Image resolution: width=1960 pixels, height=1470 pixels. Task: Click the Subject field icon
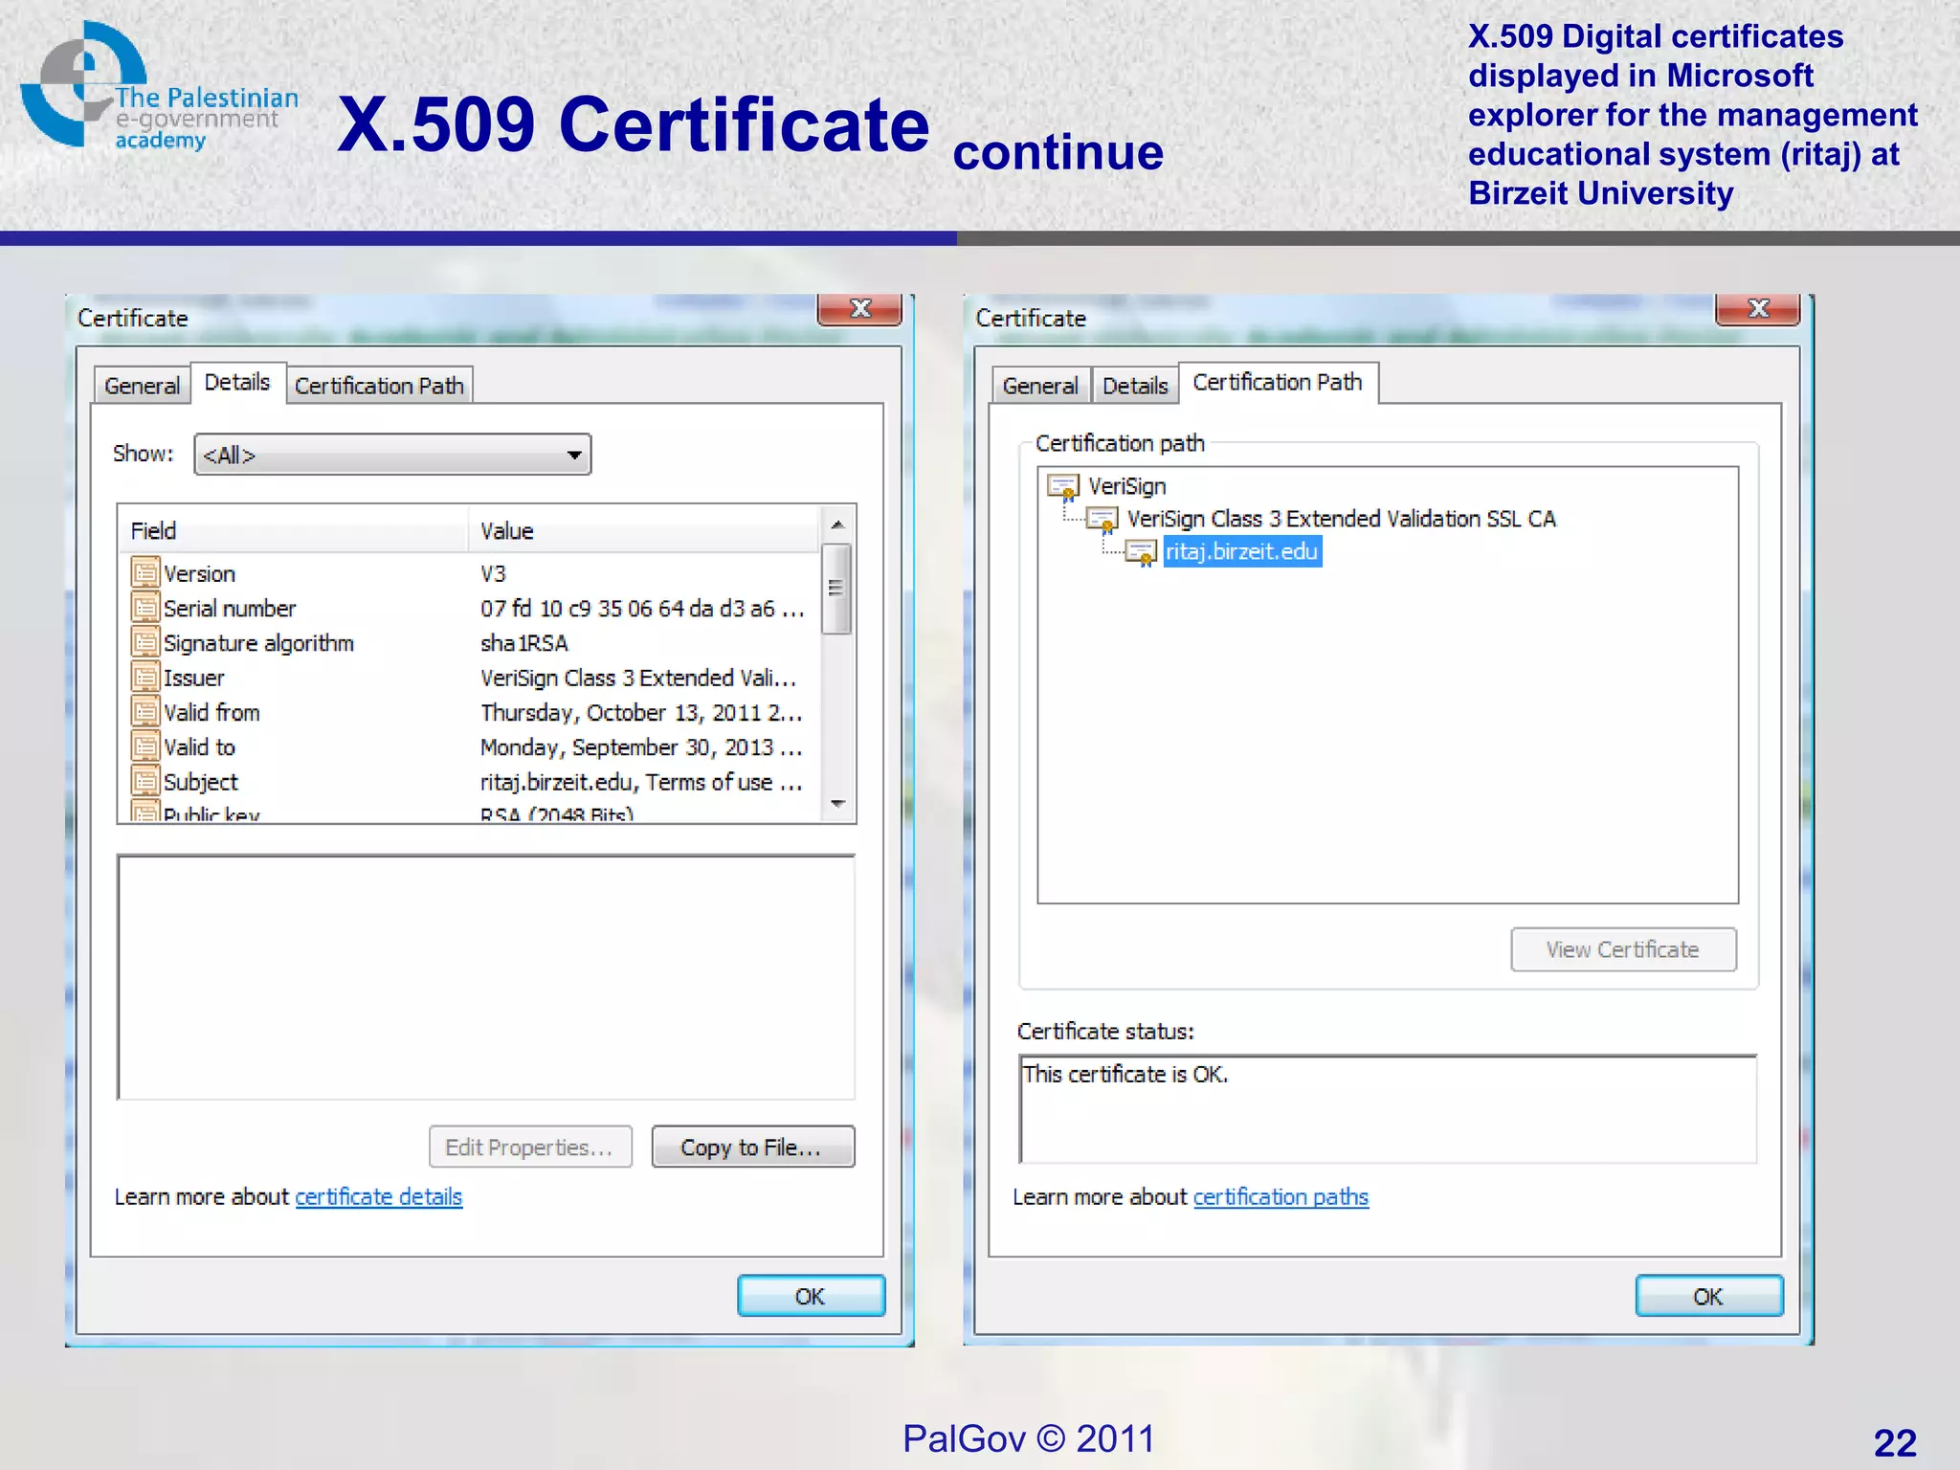pyautogui.click(x=145, y=781)
